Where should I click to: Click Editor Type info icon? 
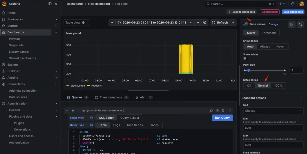click(91, 118)
